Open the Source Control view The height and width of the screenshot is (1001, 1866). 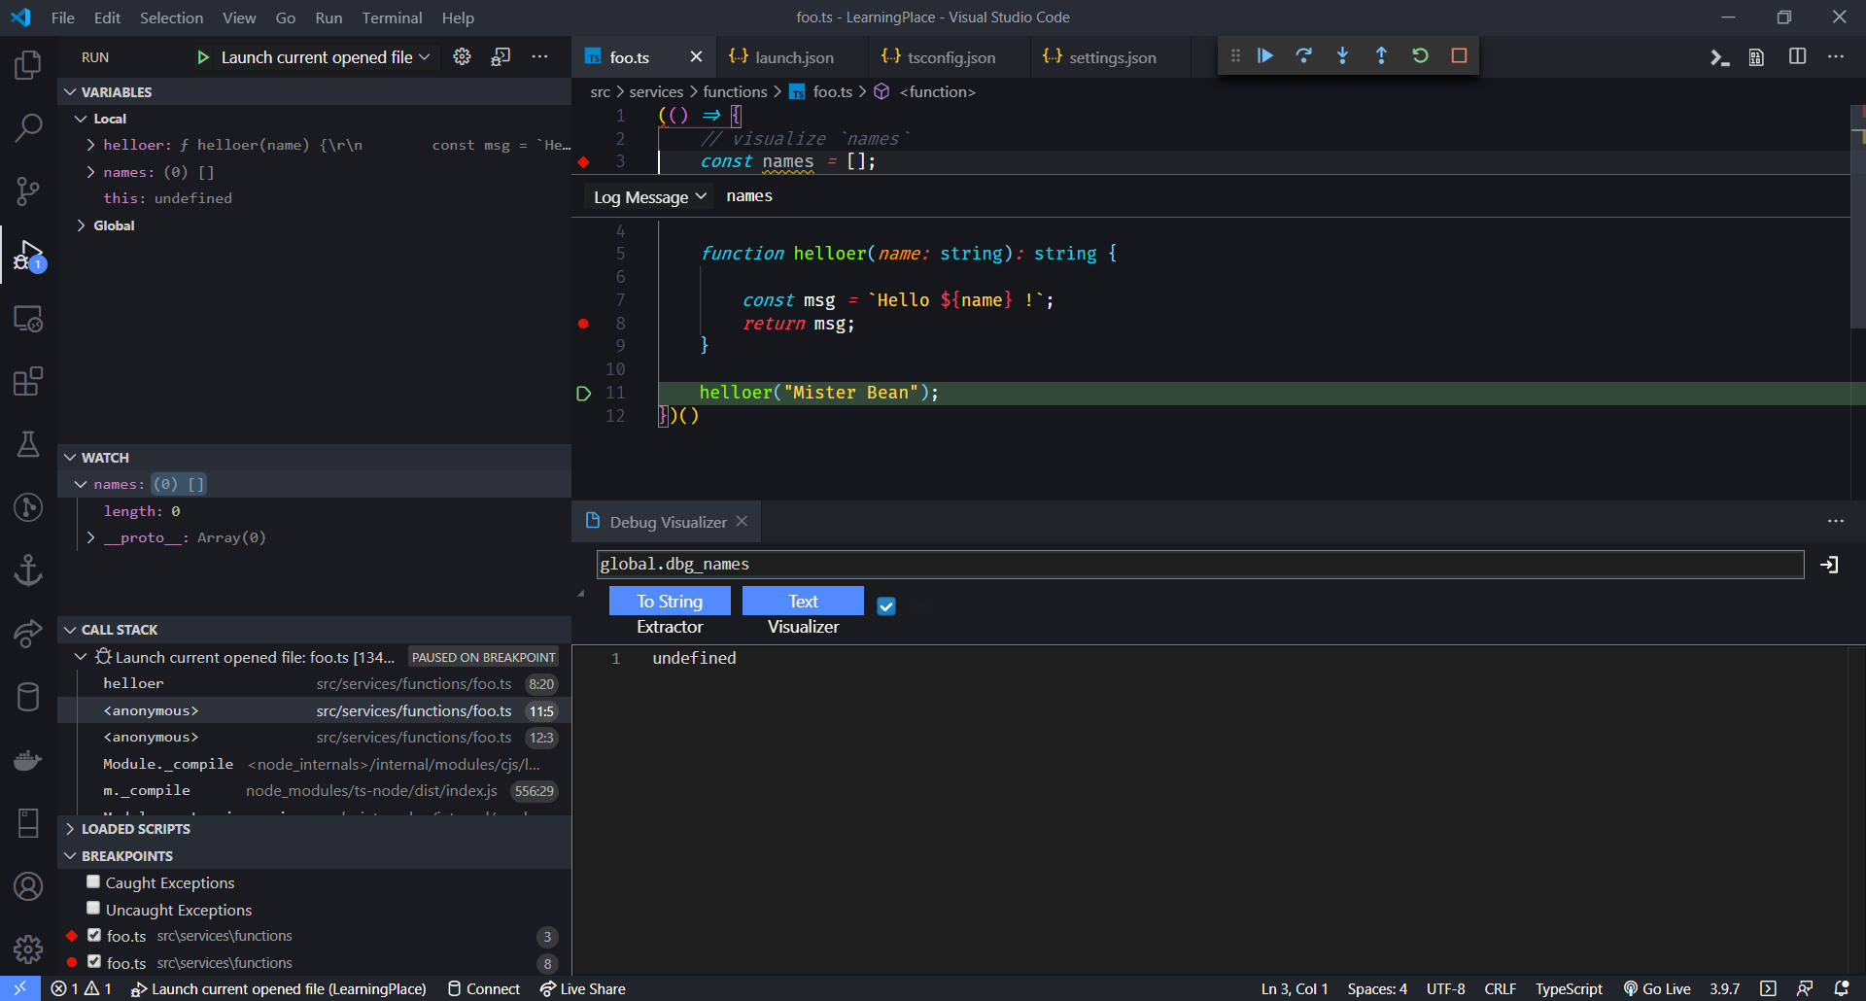(x=28, y=190)
